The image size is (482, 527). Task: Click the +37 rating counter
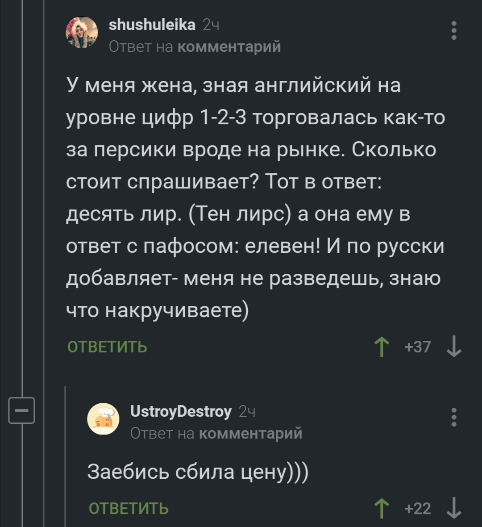click(418, 347)
